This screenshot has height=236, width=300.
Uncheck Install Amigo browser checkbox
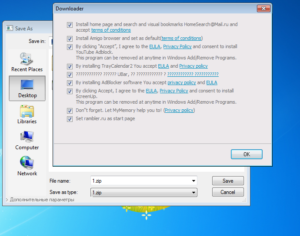pos(70,39)
